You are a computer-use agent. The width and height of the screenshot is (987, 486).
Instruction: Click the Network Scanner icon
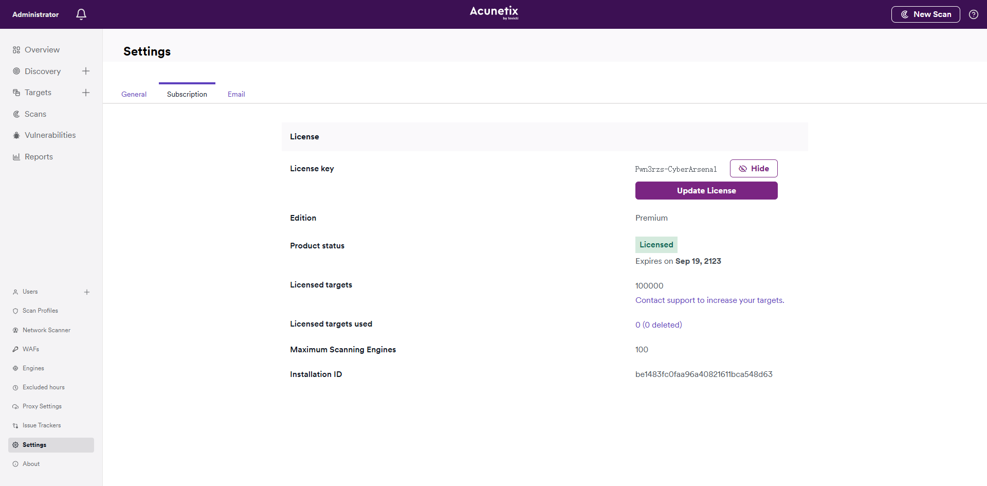(x=15, y=330)
